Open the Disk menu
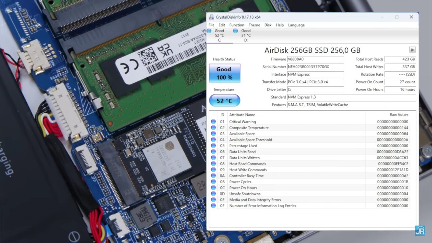432x243 pixels. tap(268, 25)
